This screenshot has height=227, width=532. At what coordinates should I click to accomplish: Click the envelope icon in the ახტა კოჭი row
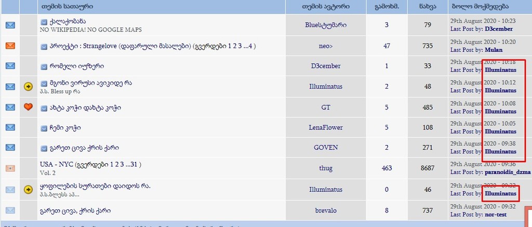point(10,107)
